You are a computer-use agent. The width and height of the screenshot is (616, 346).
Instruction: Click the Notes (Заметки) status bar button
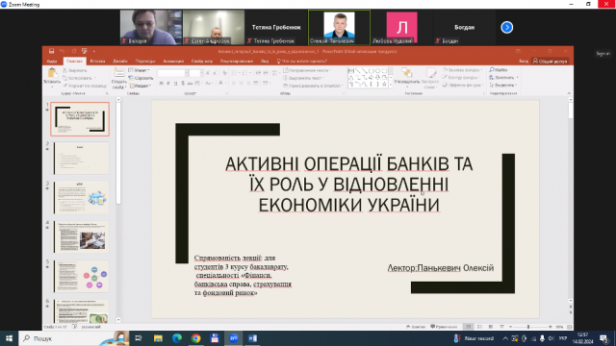pyautogui.click(x=416, y=327)
